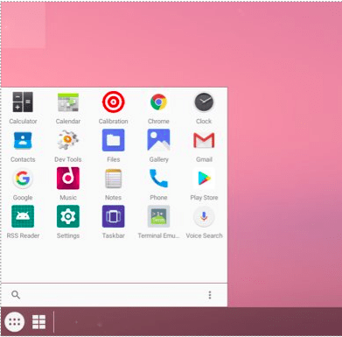This screenshot has width=342, height=337.
Task: Open the Gallery app
Action: 158,140
